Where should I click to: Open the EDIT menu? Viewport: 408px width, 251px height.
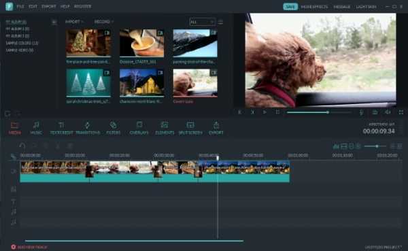coord(33,7)
